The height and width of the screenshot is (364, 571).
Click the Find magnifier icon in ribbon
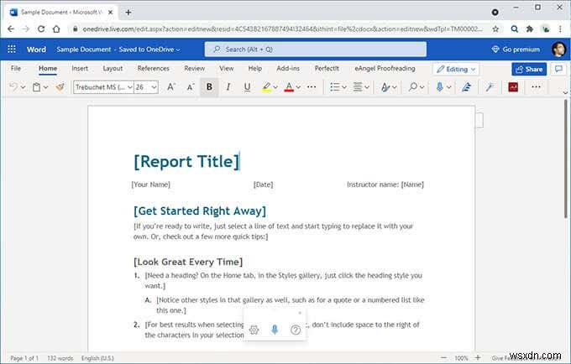(x=413, y=87)
